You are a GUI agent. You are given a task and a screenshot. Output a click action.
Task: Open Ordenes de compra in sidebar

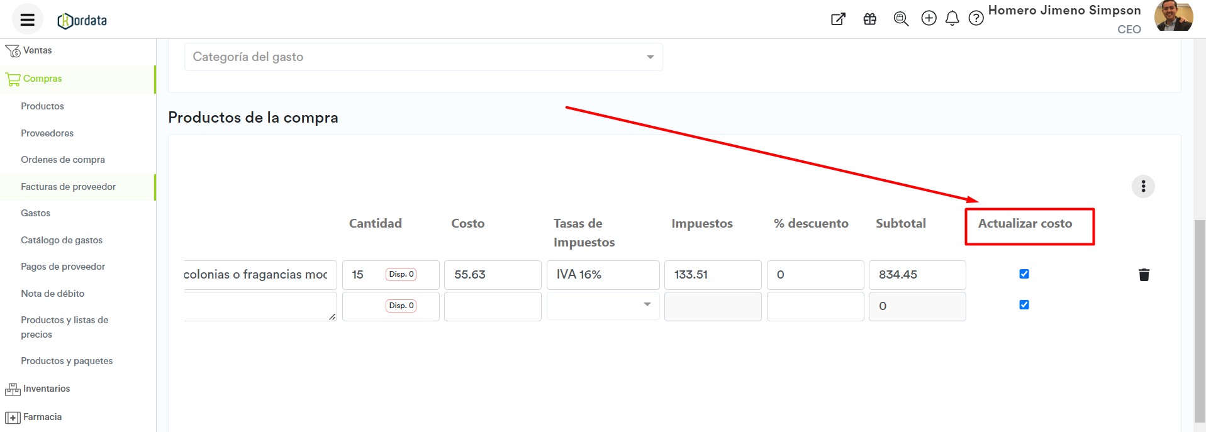pyautogui.click(x=63, y=160)
